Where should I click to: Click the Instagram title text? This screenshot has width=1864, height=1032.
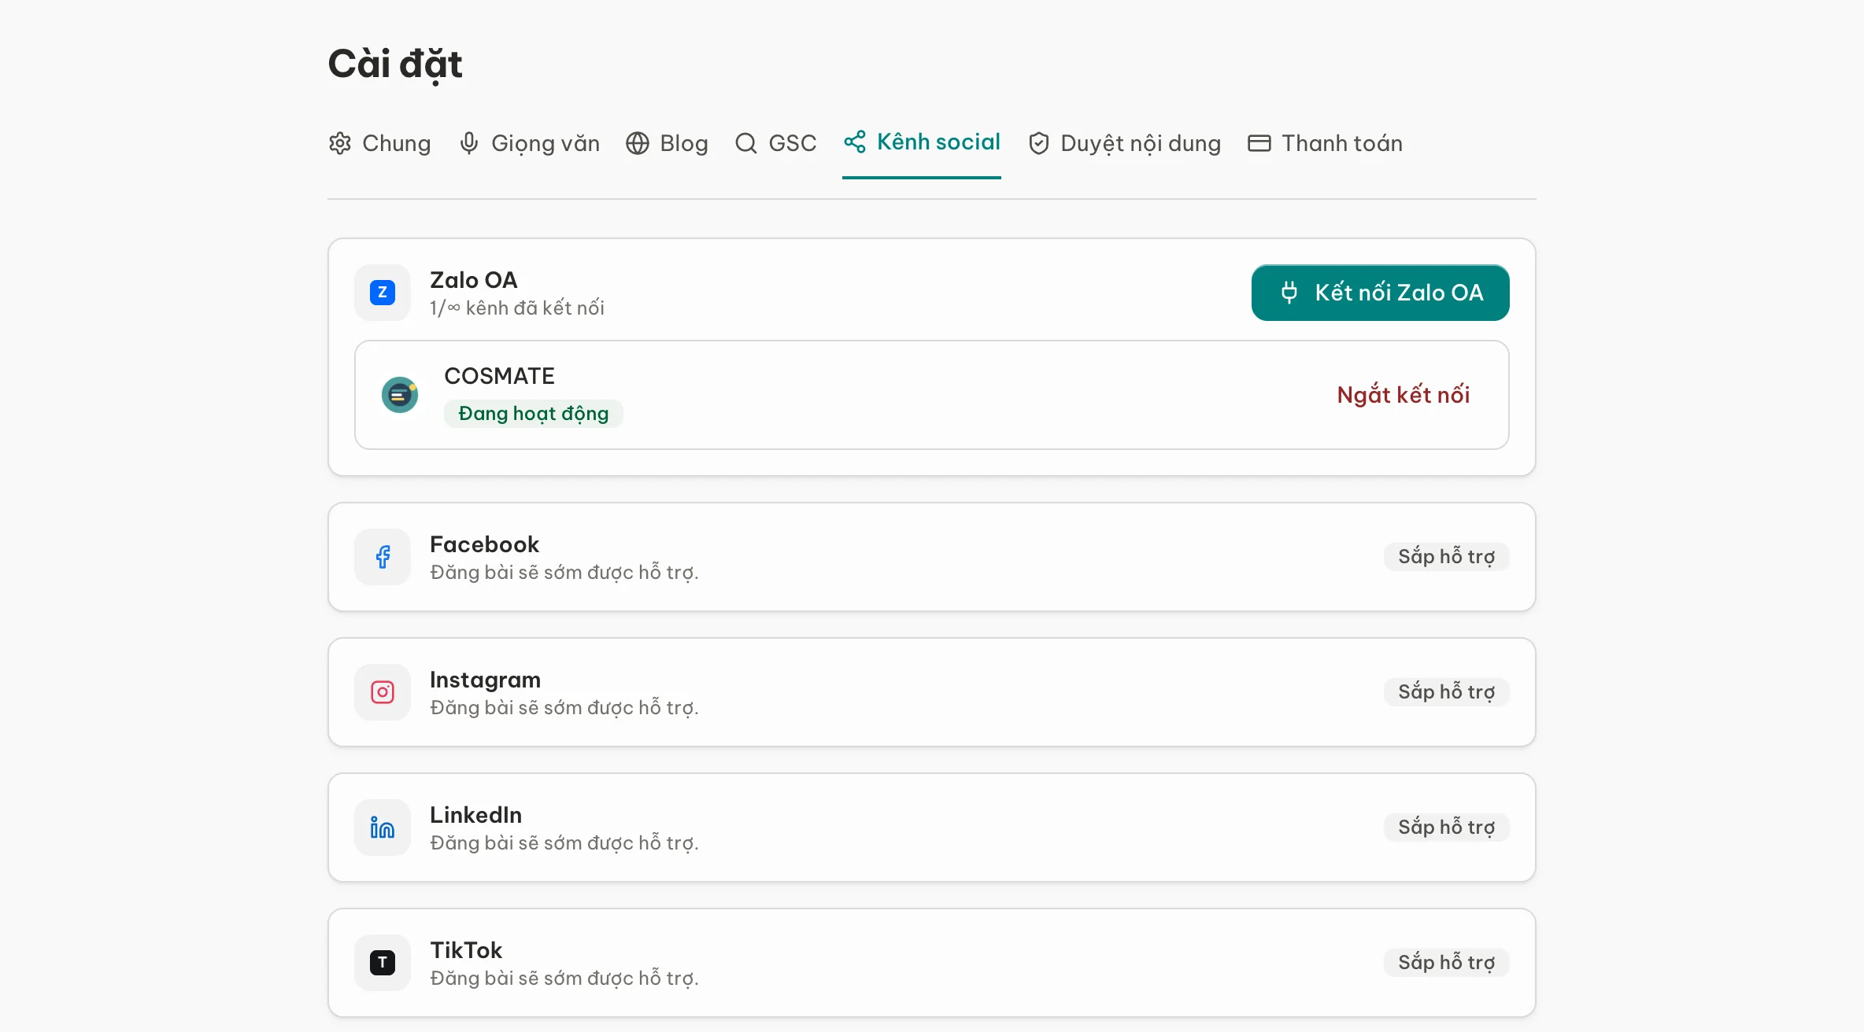pos(485,680)
